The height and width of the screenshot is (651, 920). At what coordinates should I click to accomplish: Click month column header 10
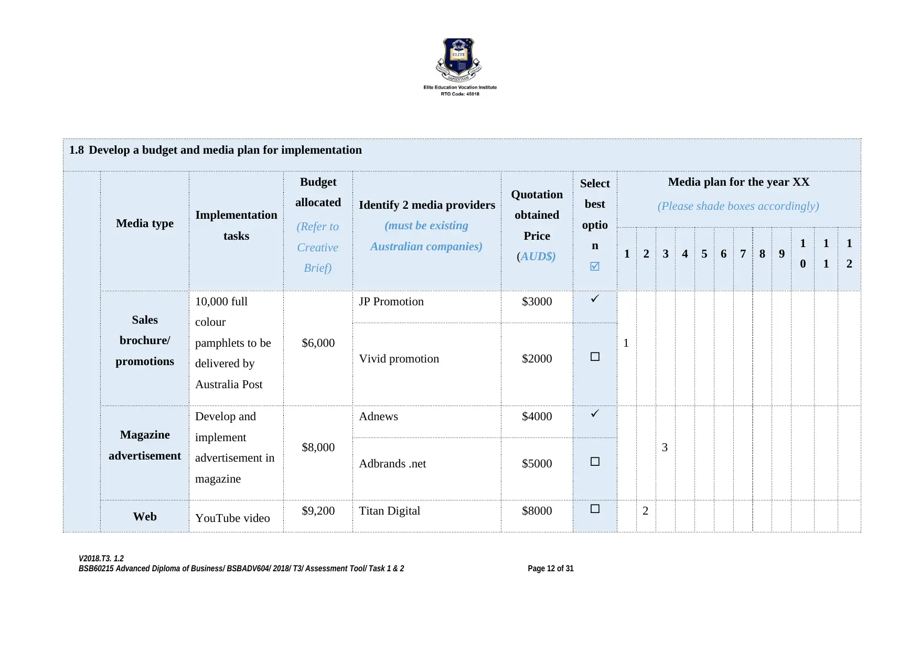coord(803,253)
